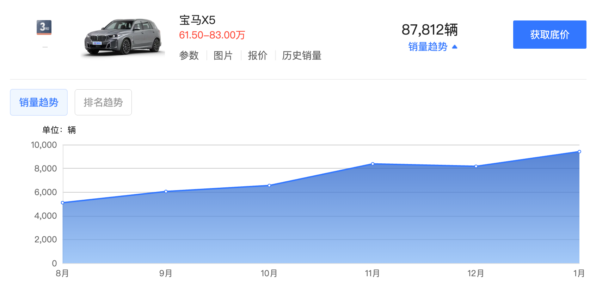Click the 获取底价 button
Viewport: 596px width, 290px height.
(x=549, y=35)
